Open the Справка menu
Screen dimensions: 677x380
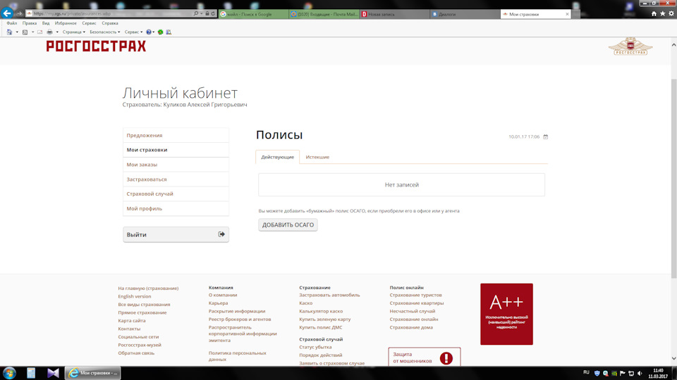[x=110, y=23]
